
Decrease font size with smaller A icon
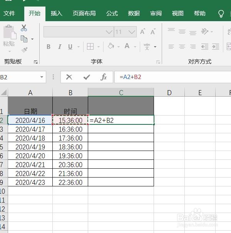tap(153, 32)
